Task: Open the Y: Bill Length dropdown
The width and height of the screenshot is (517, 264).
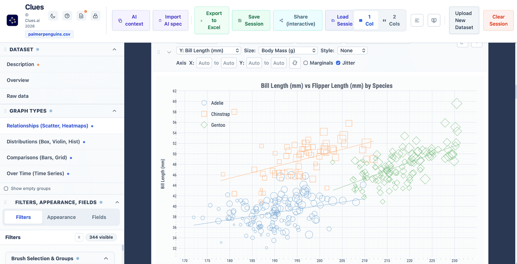Action: (209, 51)
